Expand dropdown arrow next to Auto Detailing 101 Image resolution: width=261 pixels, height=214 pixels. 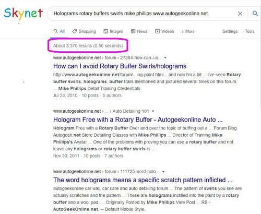[x=153, y=111]
